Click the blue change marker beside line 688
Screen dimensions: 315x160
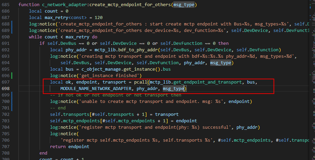point(12,24)
